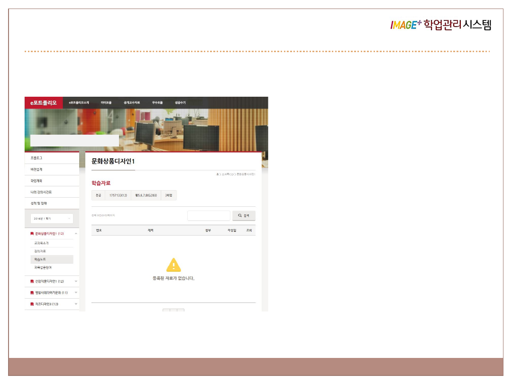Click the 문화상품디자인1 page title
Viewport: 512px width, 384px height.
pos(113,161)
